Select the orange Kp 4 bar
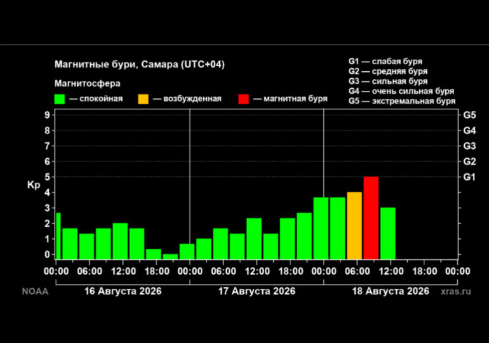Screen dimensions: 489x343 354,225
